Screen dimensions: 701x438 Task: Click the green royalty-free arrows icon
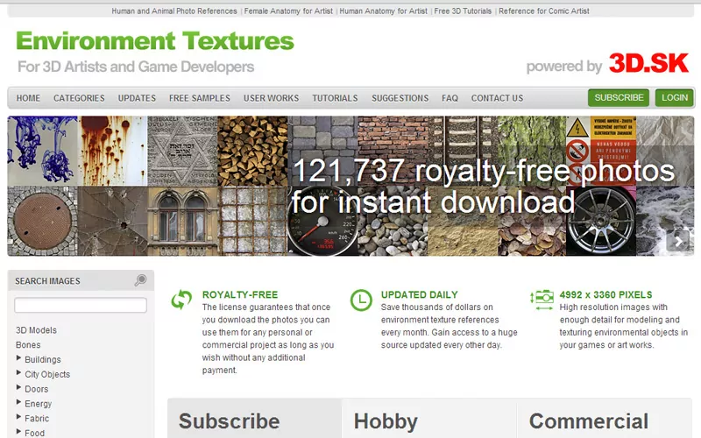tap(181, 300)
